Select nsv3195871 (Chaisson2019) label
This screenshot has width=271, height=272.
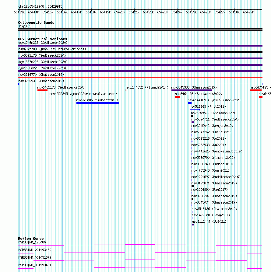(214, 183)
